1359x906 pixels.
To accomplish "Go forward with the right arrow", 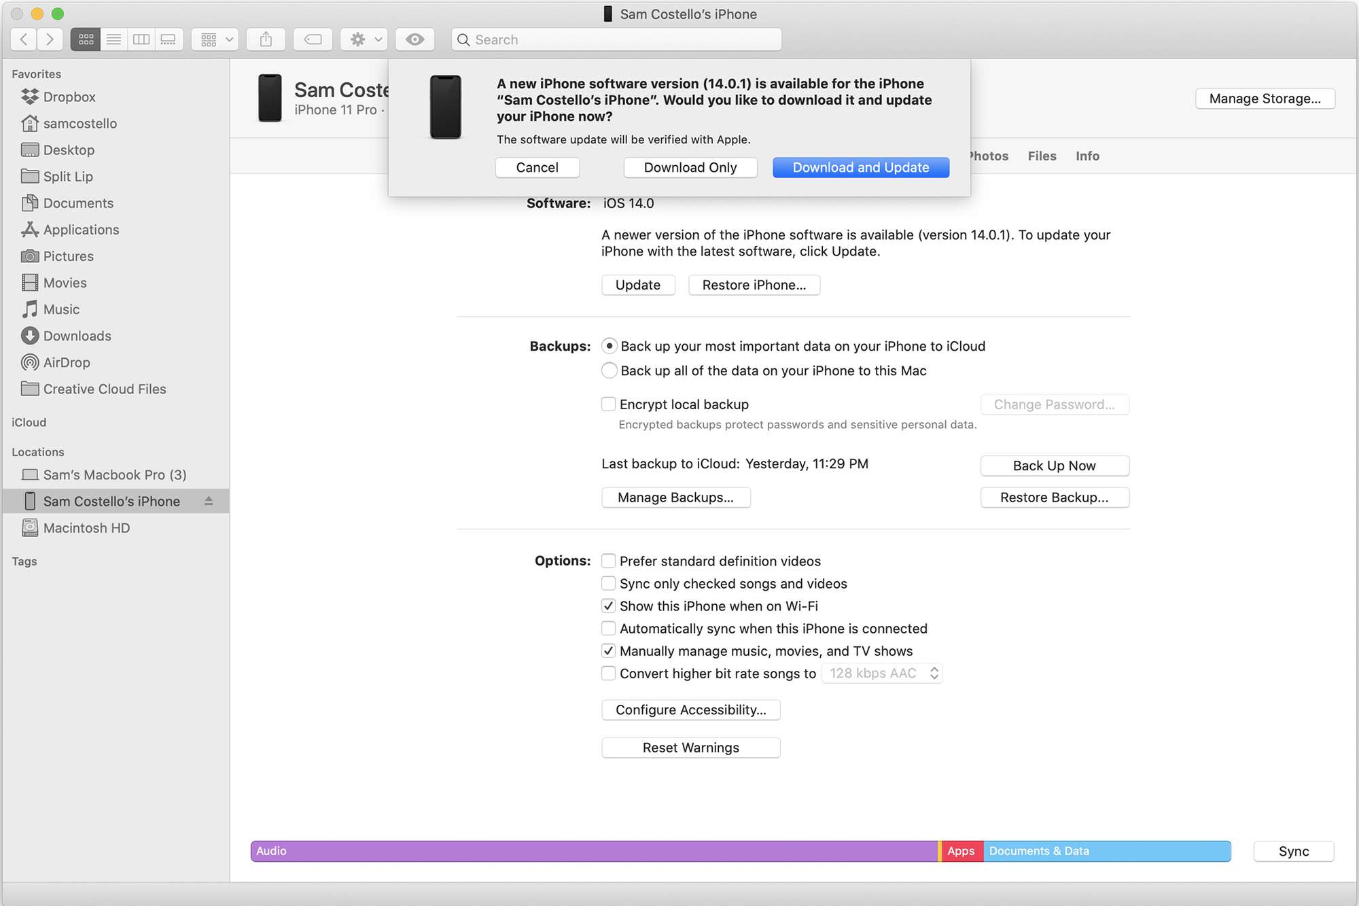I will click(x=50, y=39).
